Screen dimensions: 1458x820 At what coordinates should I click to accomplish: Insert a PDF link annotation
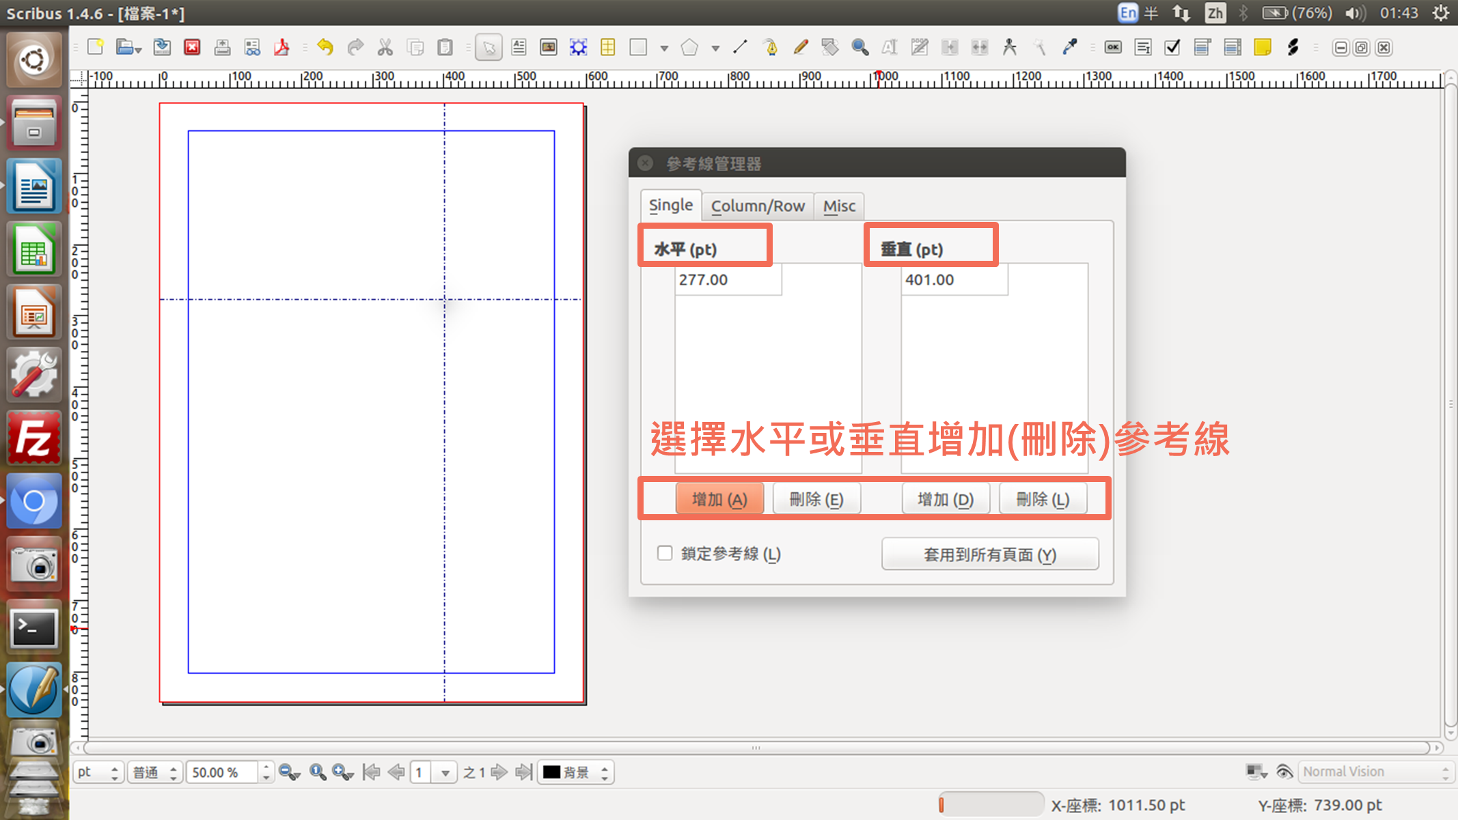point(1293,47)
